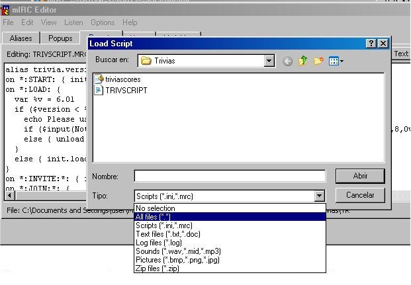The height and width of the screenshot is (285, 411).
Task: Click 'Editing: TRIVSCRIPT.MRC' label
Action: [46, 54]
